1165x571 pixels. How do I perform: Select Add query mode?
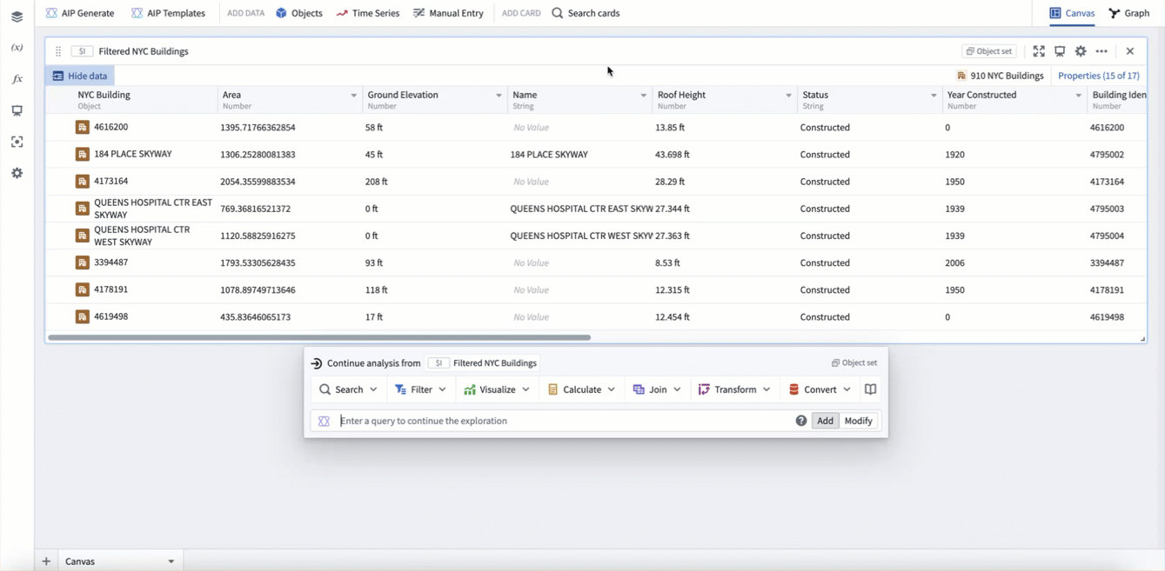[x=825, y=421]
